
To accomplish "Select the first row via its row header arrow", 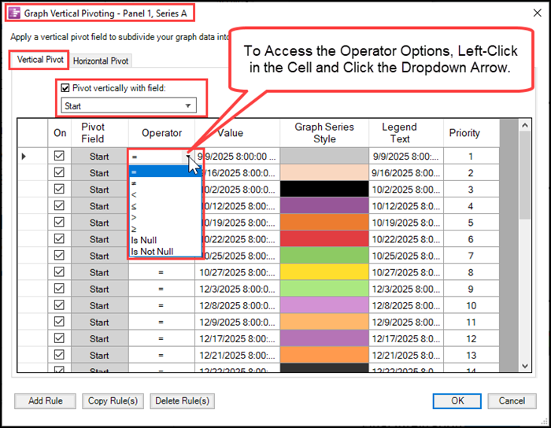I will pos(32,157).
